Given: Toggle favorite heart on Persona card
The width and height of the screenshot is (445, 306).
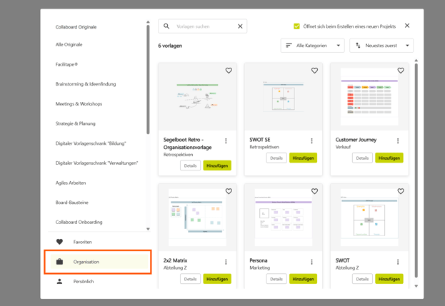Looking at the screenshot, I should [x=314, y=191].
